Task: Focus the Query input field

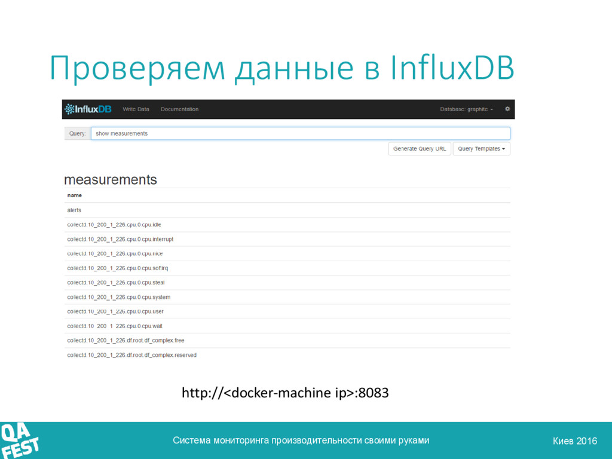Action: (301, 133)
